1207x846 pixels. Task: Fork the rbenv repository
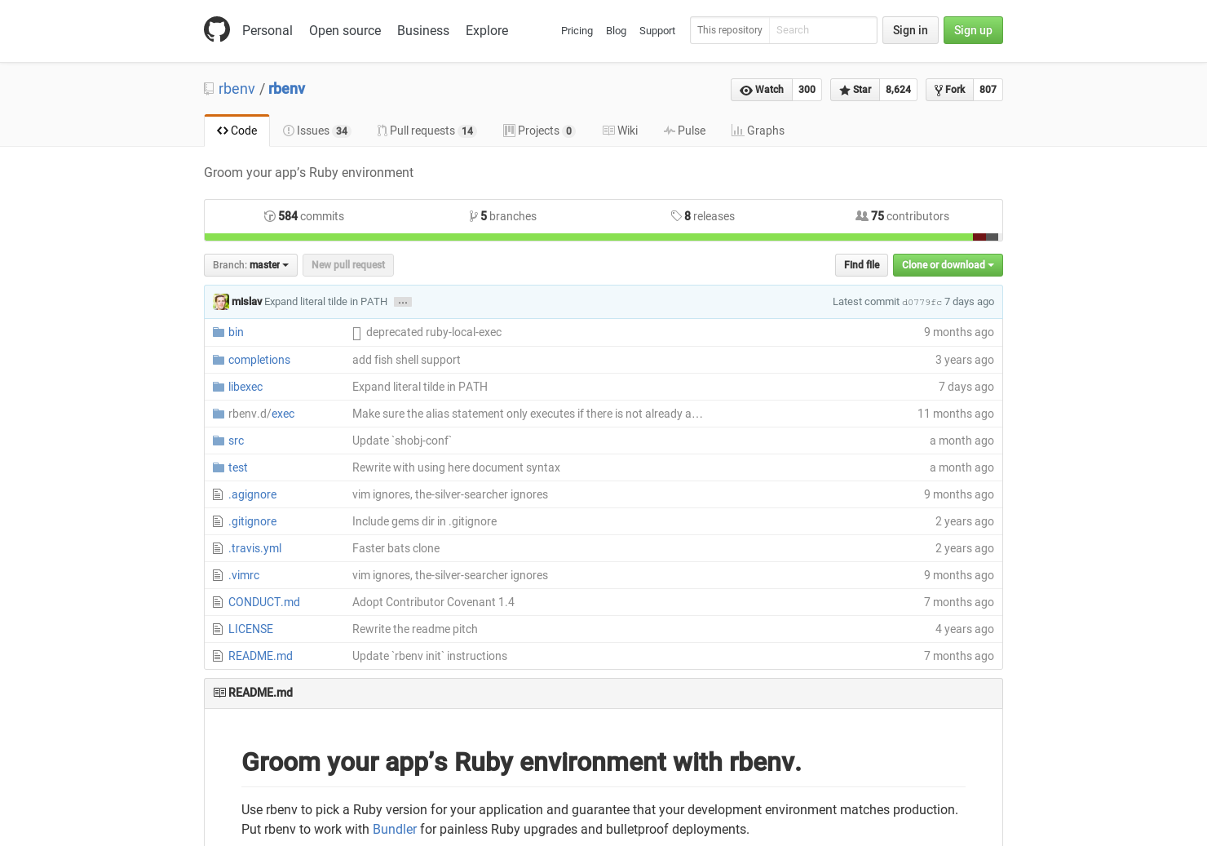(x=949, y=90)
